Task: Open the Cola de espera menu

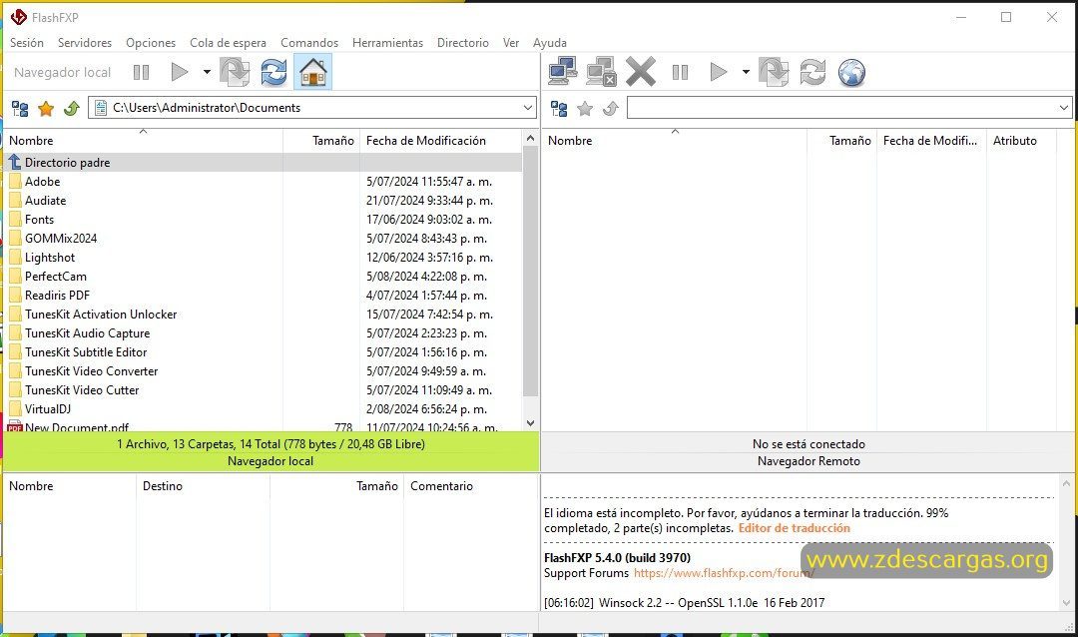Action: (x=228, y=43)
